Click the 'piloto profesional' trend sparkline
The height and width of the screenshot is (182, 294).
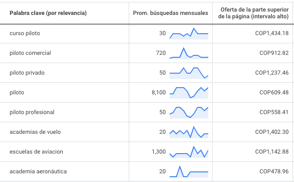189,113
